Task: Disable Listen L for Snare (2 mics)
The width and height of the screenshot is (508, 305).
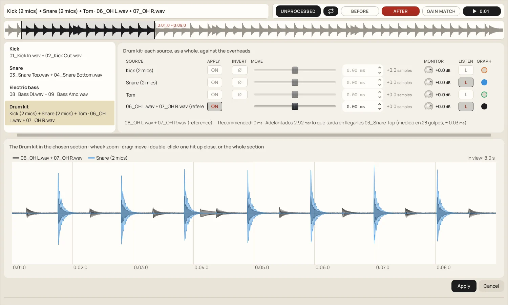Action: pos(466,82)
